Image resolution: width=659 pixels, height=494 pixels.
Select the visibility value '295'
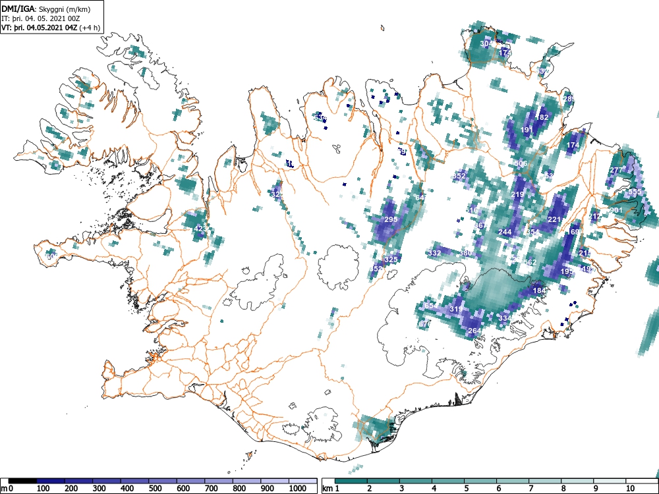(x=391, y=219)
